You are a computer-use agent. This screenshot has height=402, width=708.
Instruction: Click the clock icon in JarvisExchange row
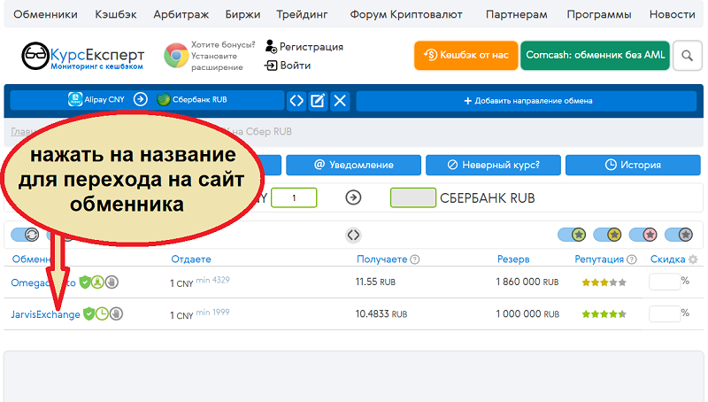click(103, 313)
